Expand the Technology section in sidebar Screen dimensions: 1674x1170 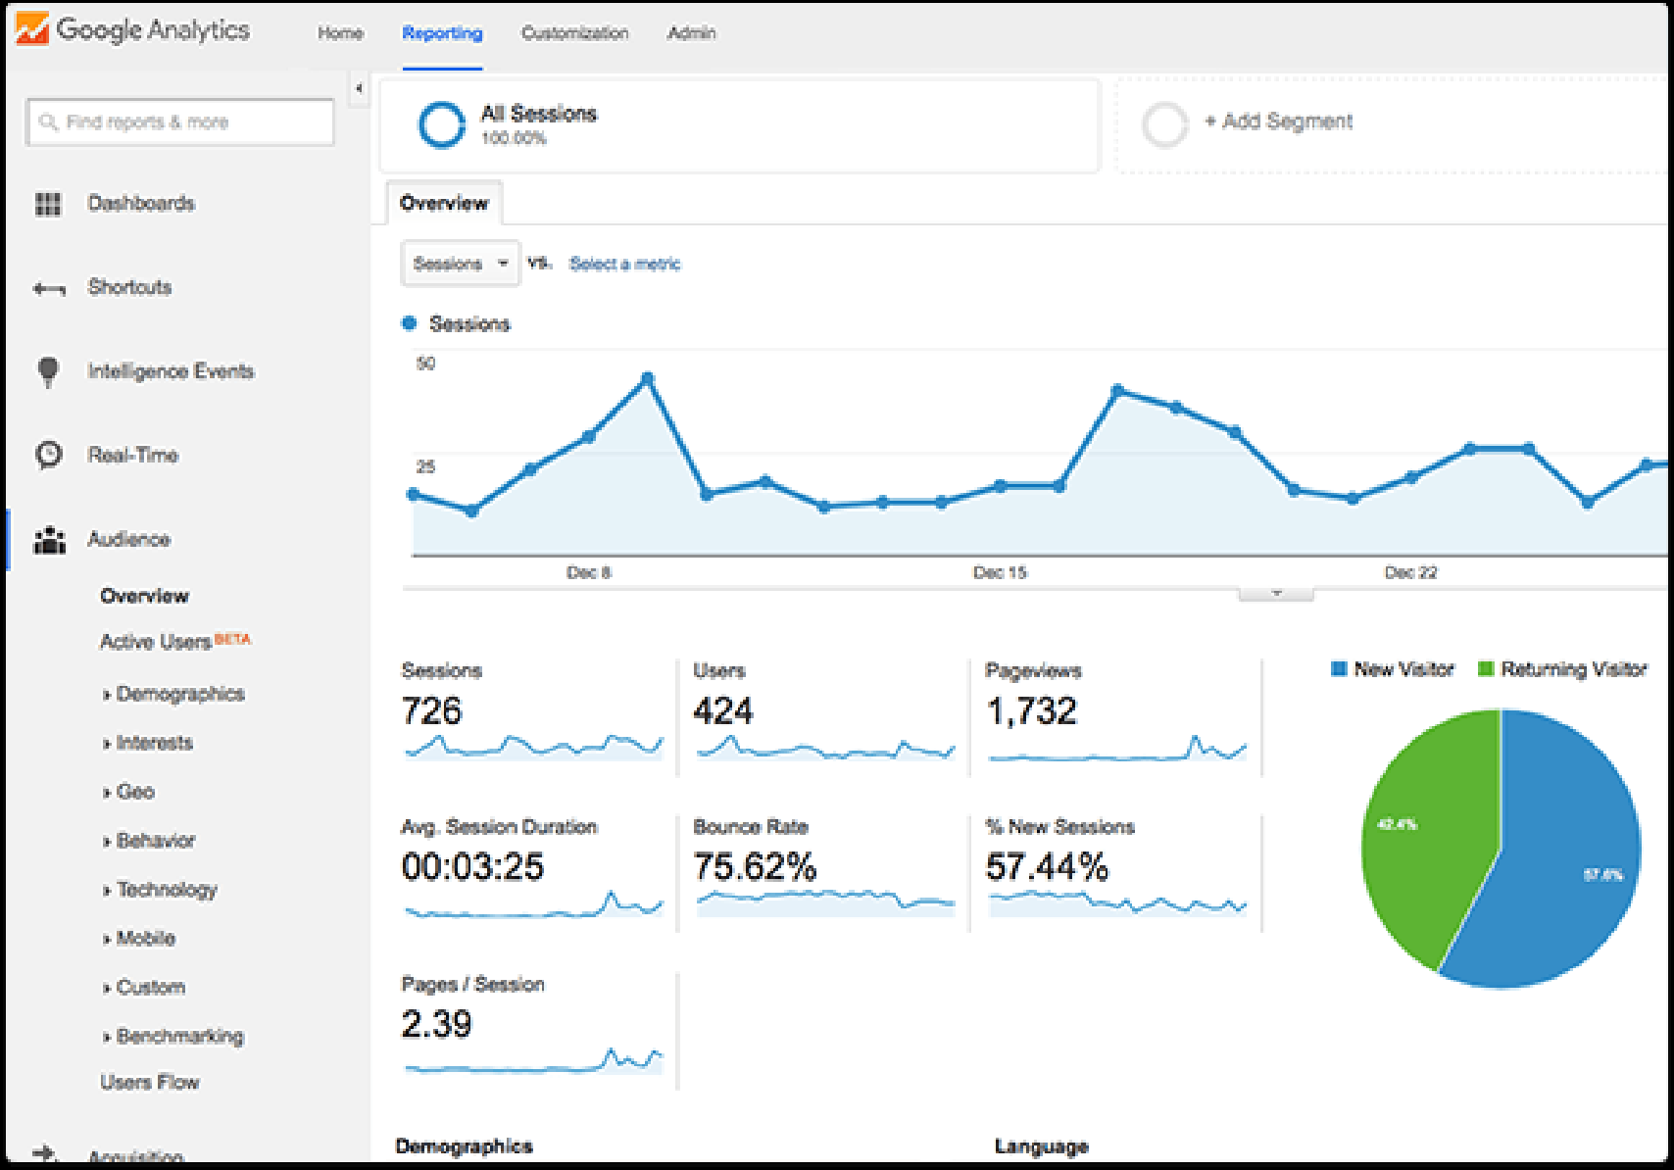click(x=166, y=890)
